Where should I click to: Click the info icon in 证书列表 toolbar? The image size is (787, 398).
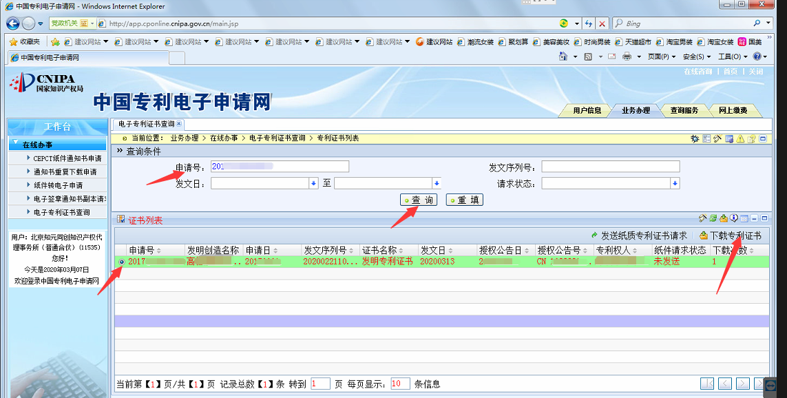point(734,219)
